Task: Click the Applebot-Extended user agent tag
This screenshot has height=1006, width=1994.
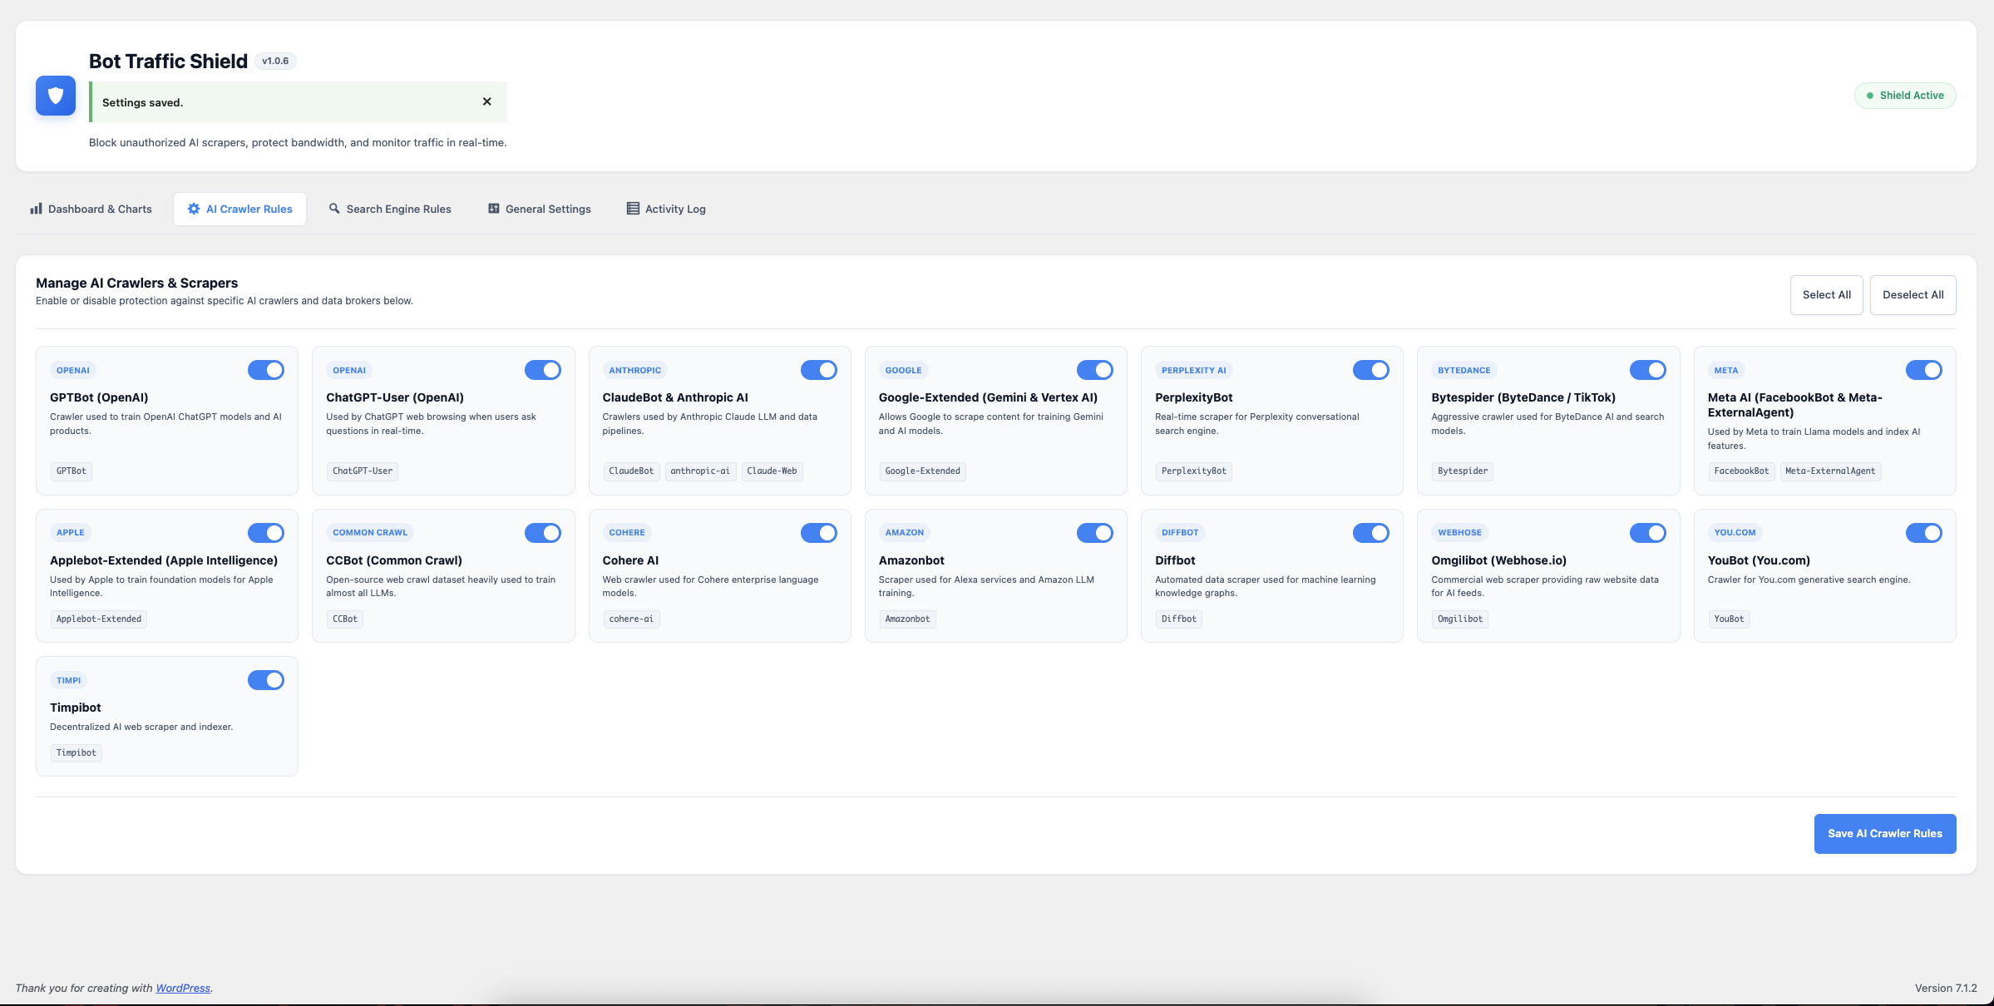Action: coord(99,619)
